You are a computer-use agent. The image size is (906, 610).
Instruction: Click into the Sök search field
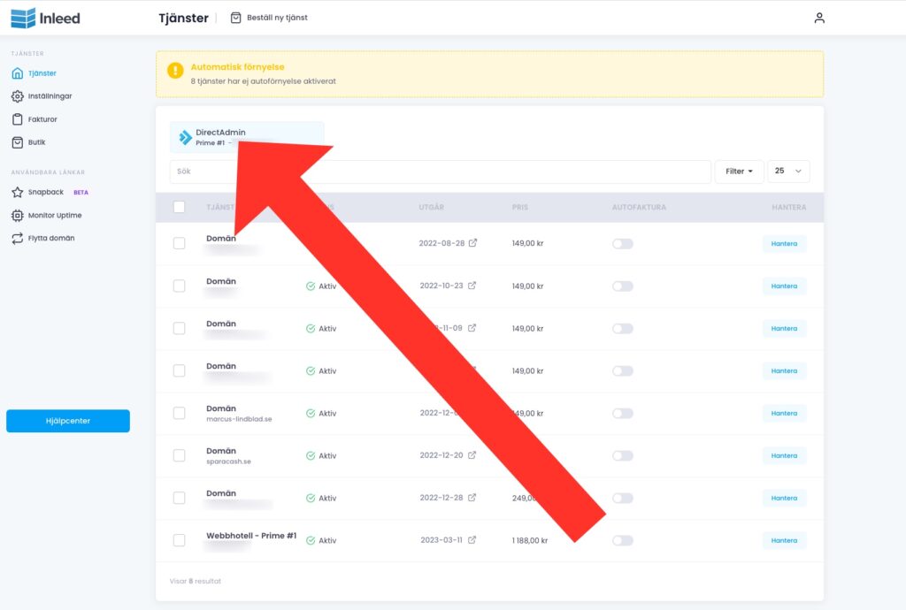[x=441, y=172]
